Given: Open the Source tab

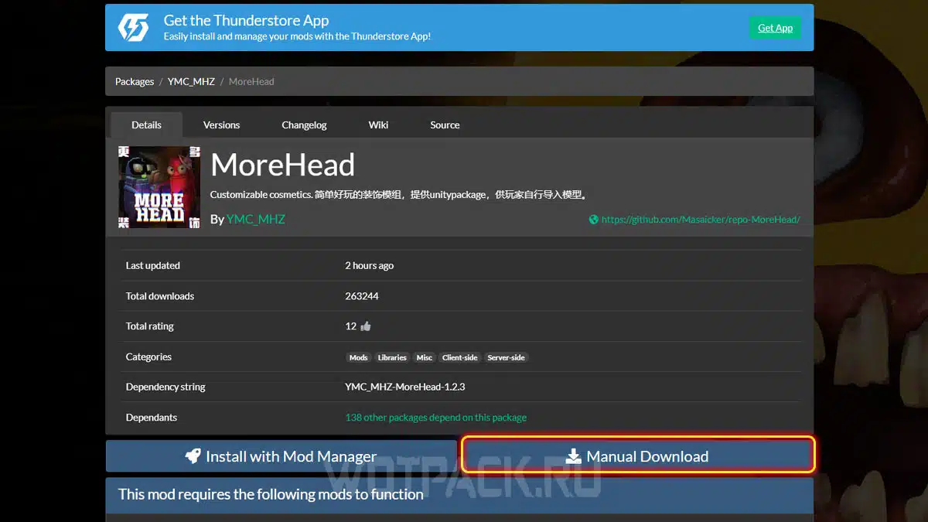Looking at the screenshot, I should 445,125.
